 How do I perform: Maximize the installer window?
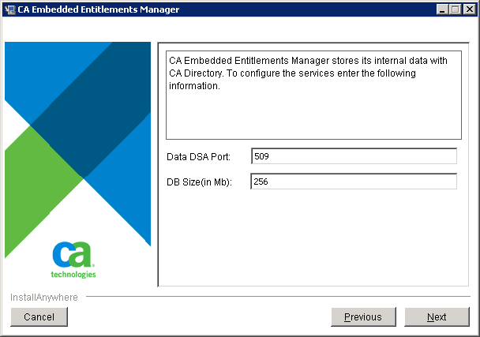(455, 9)
